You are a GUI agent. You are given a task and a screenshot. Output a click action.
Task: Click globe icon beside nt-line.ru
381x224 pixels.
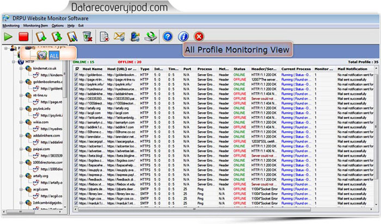[28, 95]
